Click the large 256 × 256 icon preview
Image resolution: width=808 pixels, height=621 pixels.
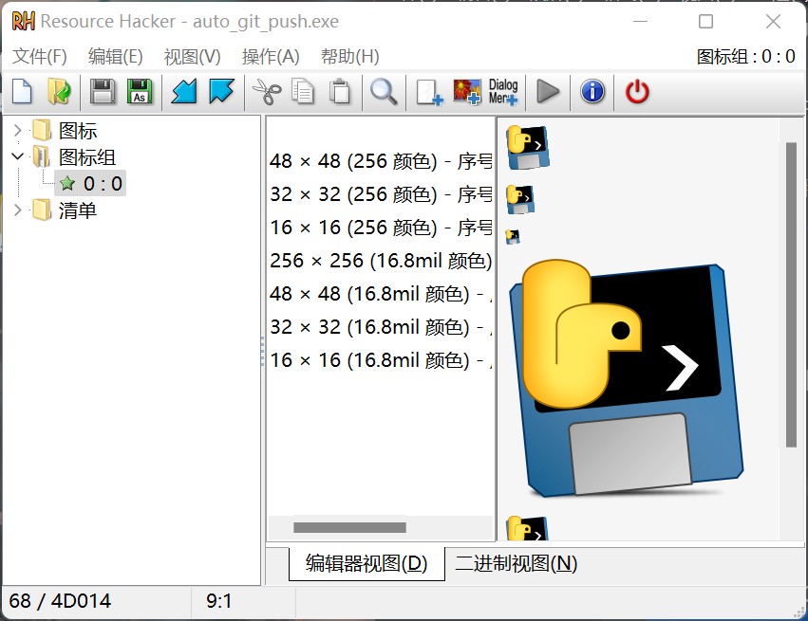(626, 378)
